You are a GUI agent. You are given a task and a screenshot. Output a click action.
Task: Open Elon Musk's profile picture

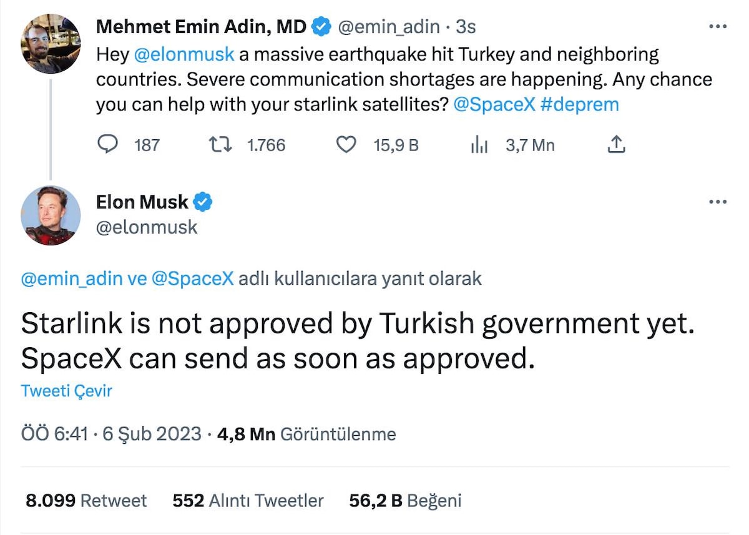51,215
